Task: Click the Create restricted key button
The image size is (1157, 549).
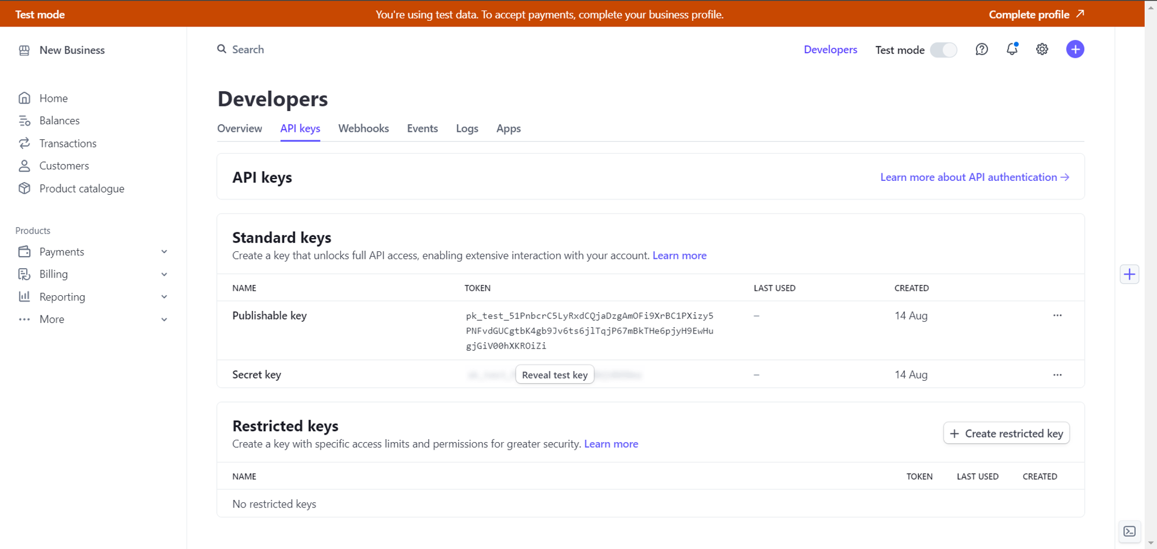Action: [1006, 433]
